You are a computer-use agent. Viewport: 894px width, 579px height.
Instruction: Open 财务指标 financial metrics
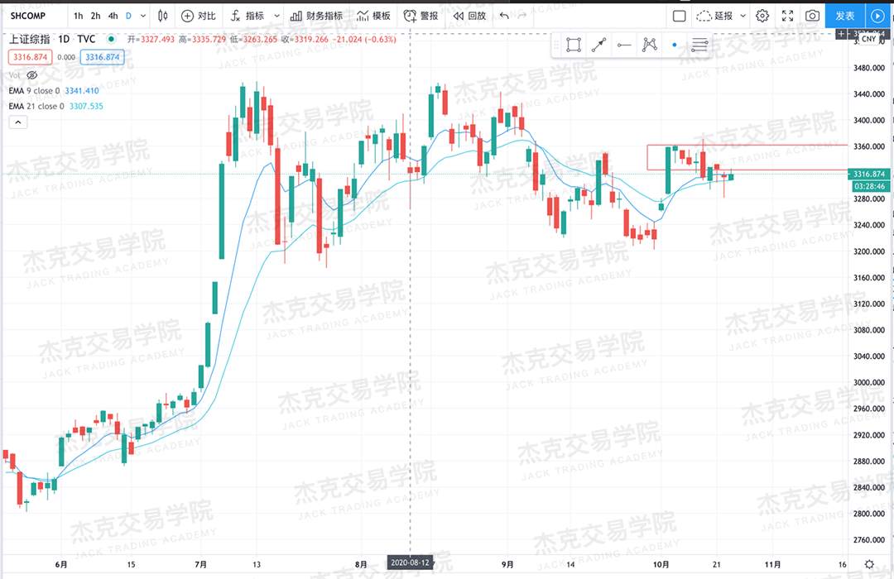[x=316, y=16]
